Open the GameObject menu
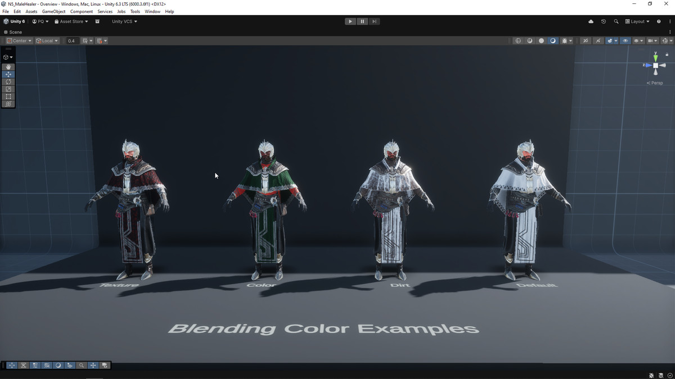The width and height of the screenshot is (675, 379). 53,11
